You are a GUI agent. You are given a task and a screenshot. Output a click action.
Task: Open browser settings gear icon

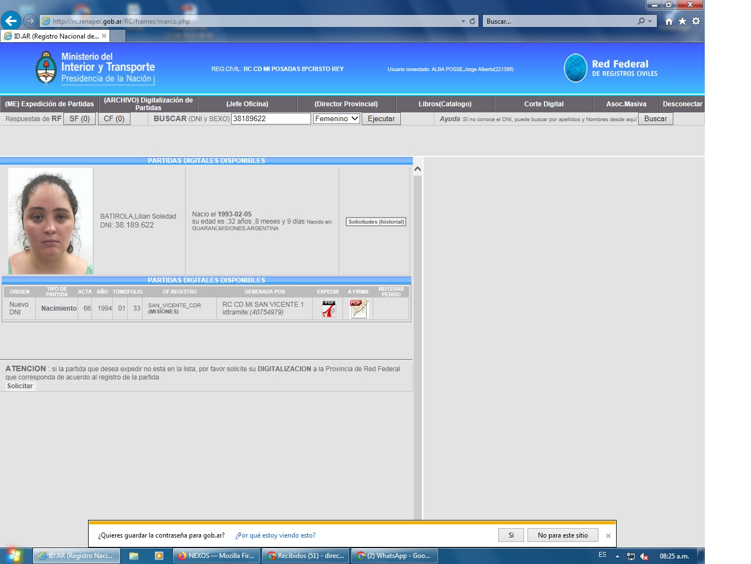click(x=696, y=21)
